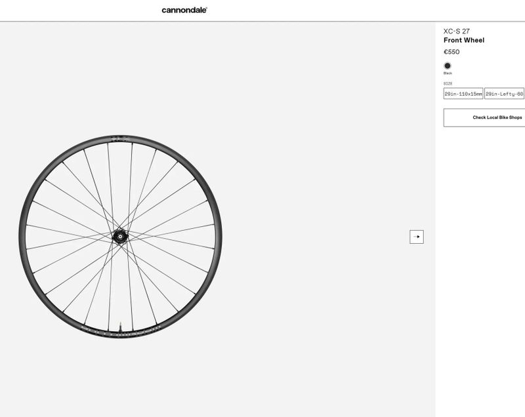Viewport: 525px width, 417px height.
Task: Open the 29in-Lefty-60 size selector box
Action: point(504,92)
